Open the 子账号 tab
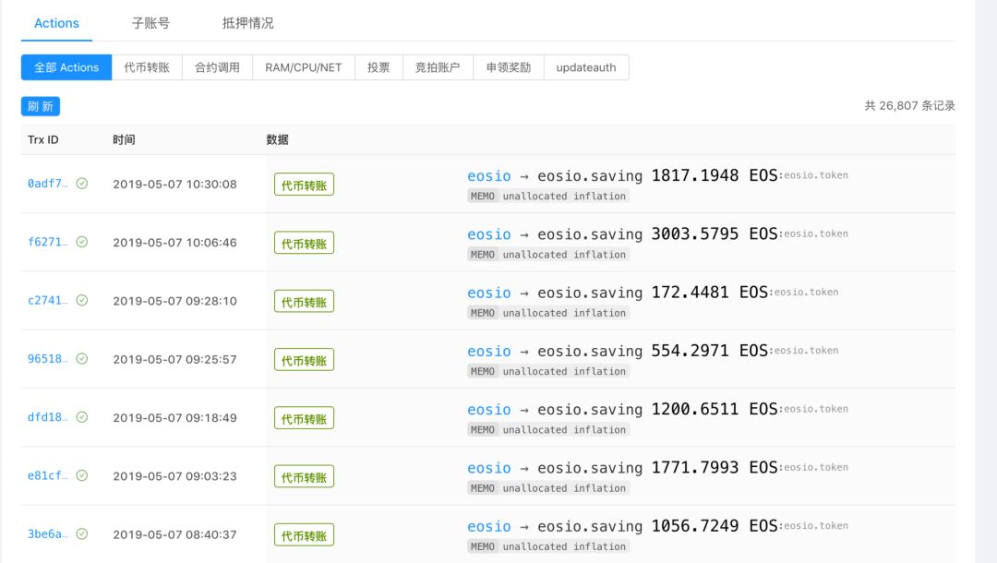 pyautogui.click(x=150, y=23)
